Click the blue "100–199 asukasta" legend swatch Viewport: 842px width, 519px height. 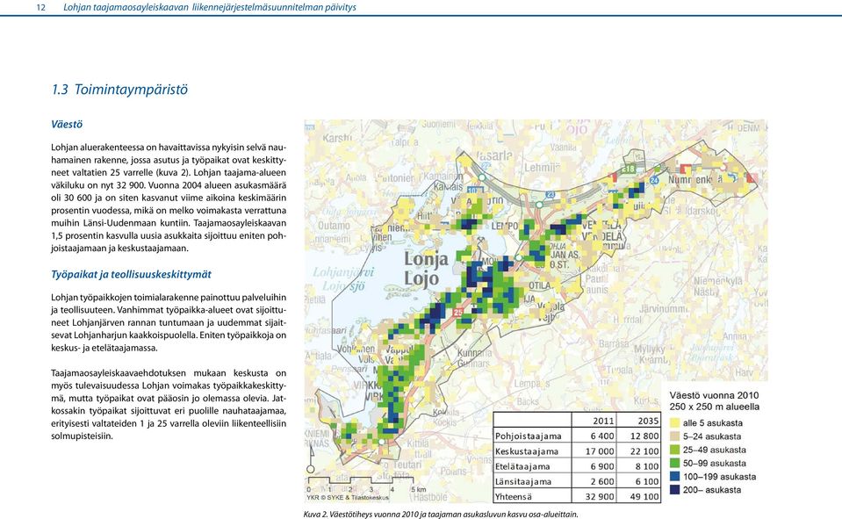pyautogui.click(x=674, y=477)
